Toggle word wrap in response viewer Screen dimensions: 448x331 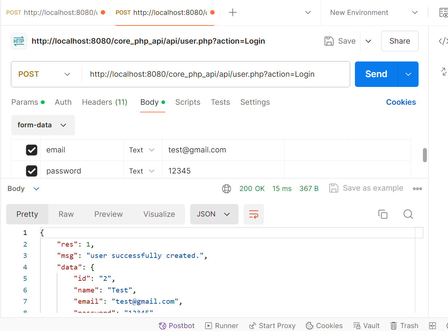pos(254,214)
